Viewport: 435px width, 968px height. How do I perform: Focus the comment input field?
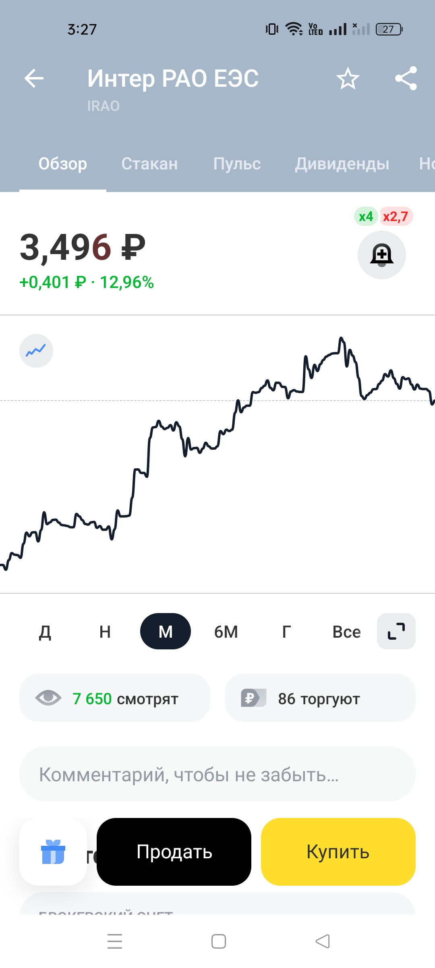(217, 774)
